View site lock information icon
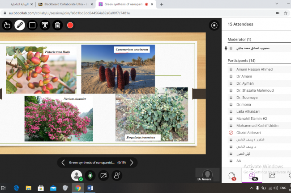 (x=5, y=13)
